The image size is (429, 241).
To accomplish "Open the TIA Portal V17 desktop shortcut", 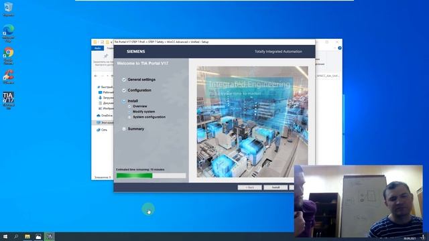I will [8, 100].
